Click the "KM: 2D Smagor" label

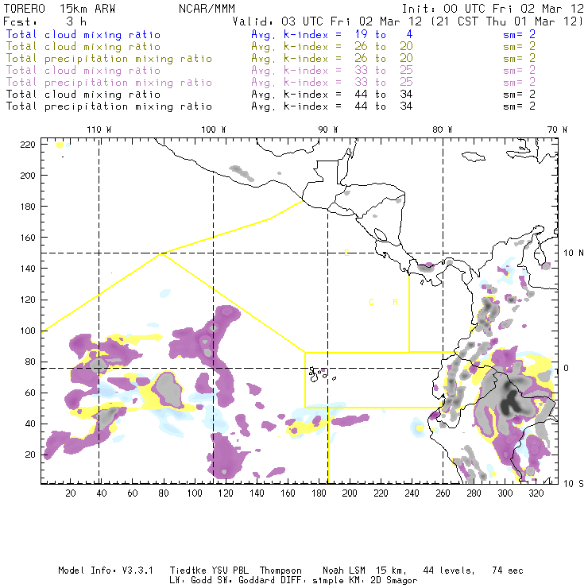click(x=383, y=581)
